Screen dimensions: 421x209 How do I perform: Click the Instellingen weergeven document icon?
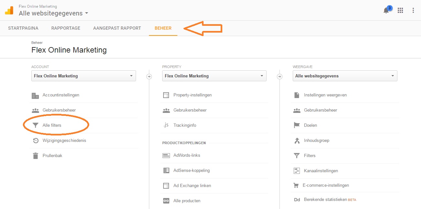[x=297, y=95]
